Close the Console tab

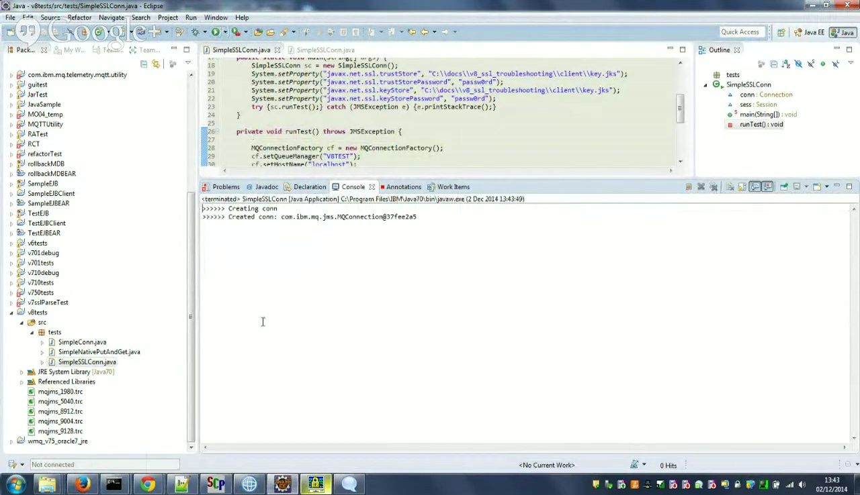[x=372, y=187]
